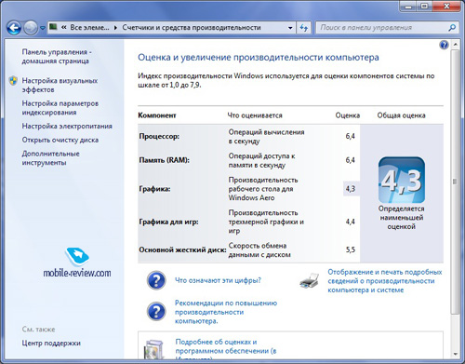Click the 5,5 hard disk score

coord(351,249)
